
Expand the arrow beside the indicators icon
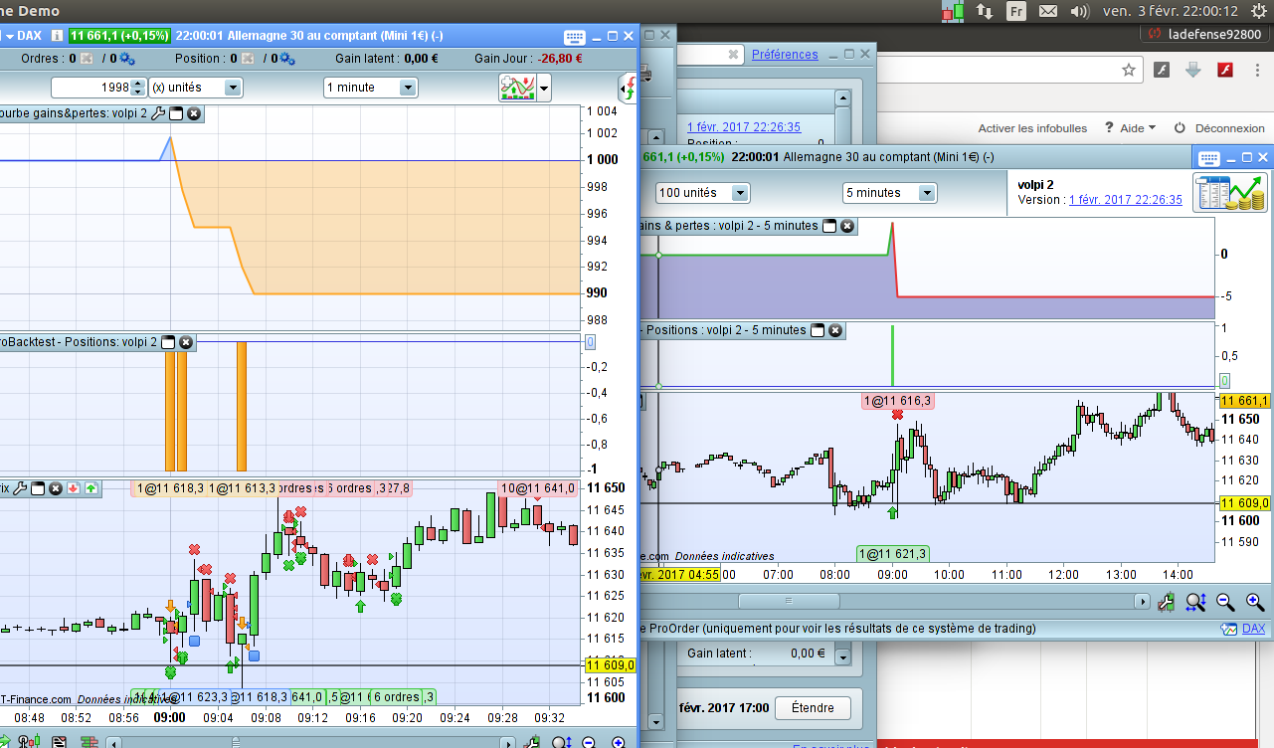(544, 89)
